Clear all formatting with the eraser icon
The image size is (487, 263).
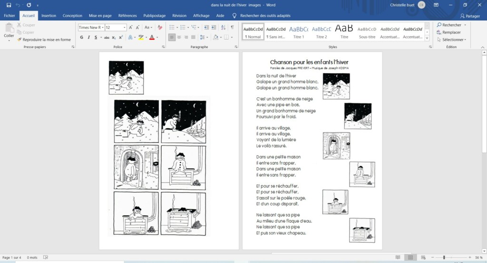pyautogui.click(x=160, y=28)
